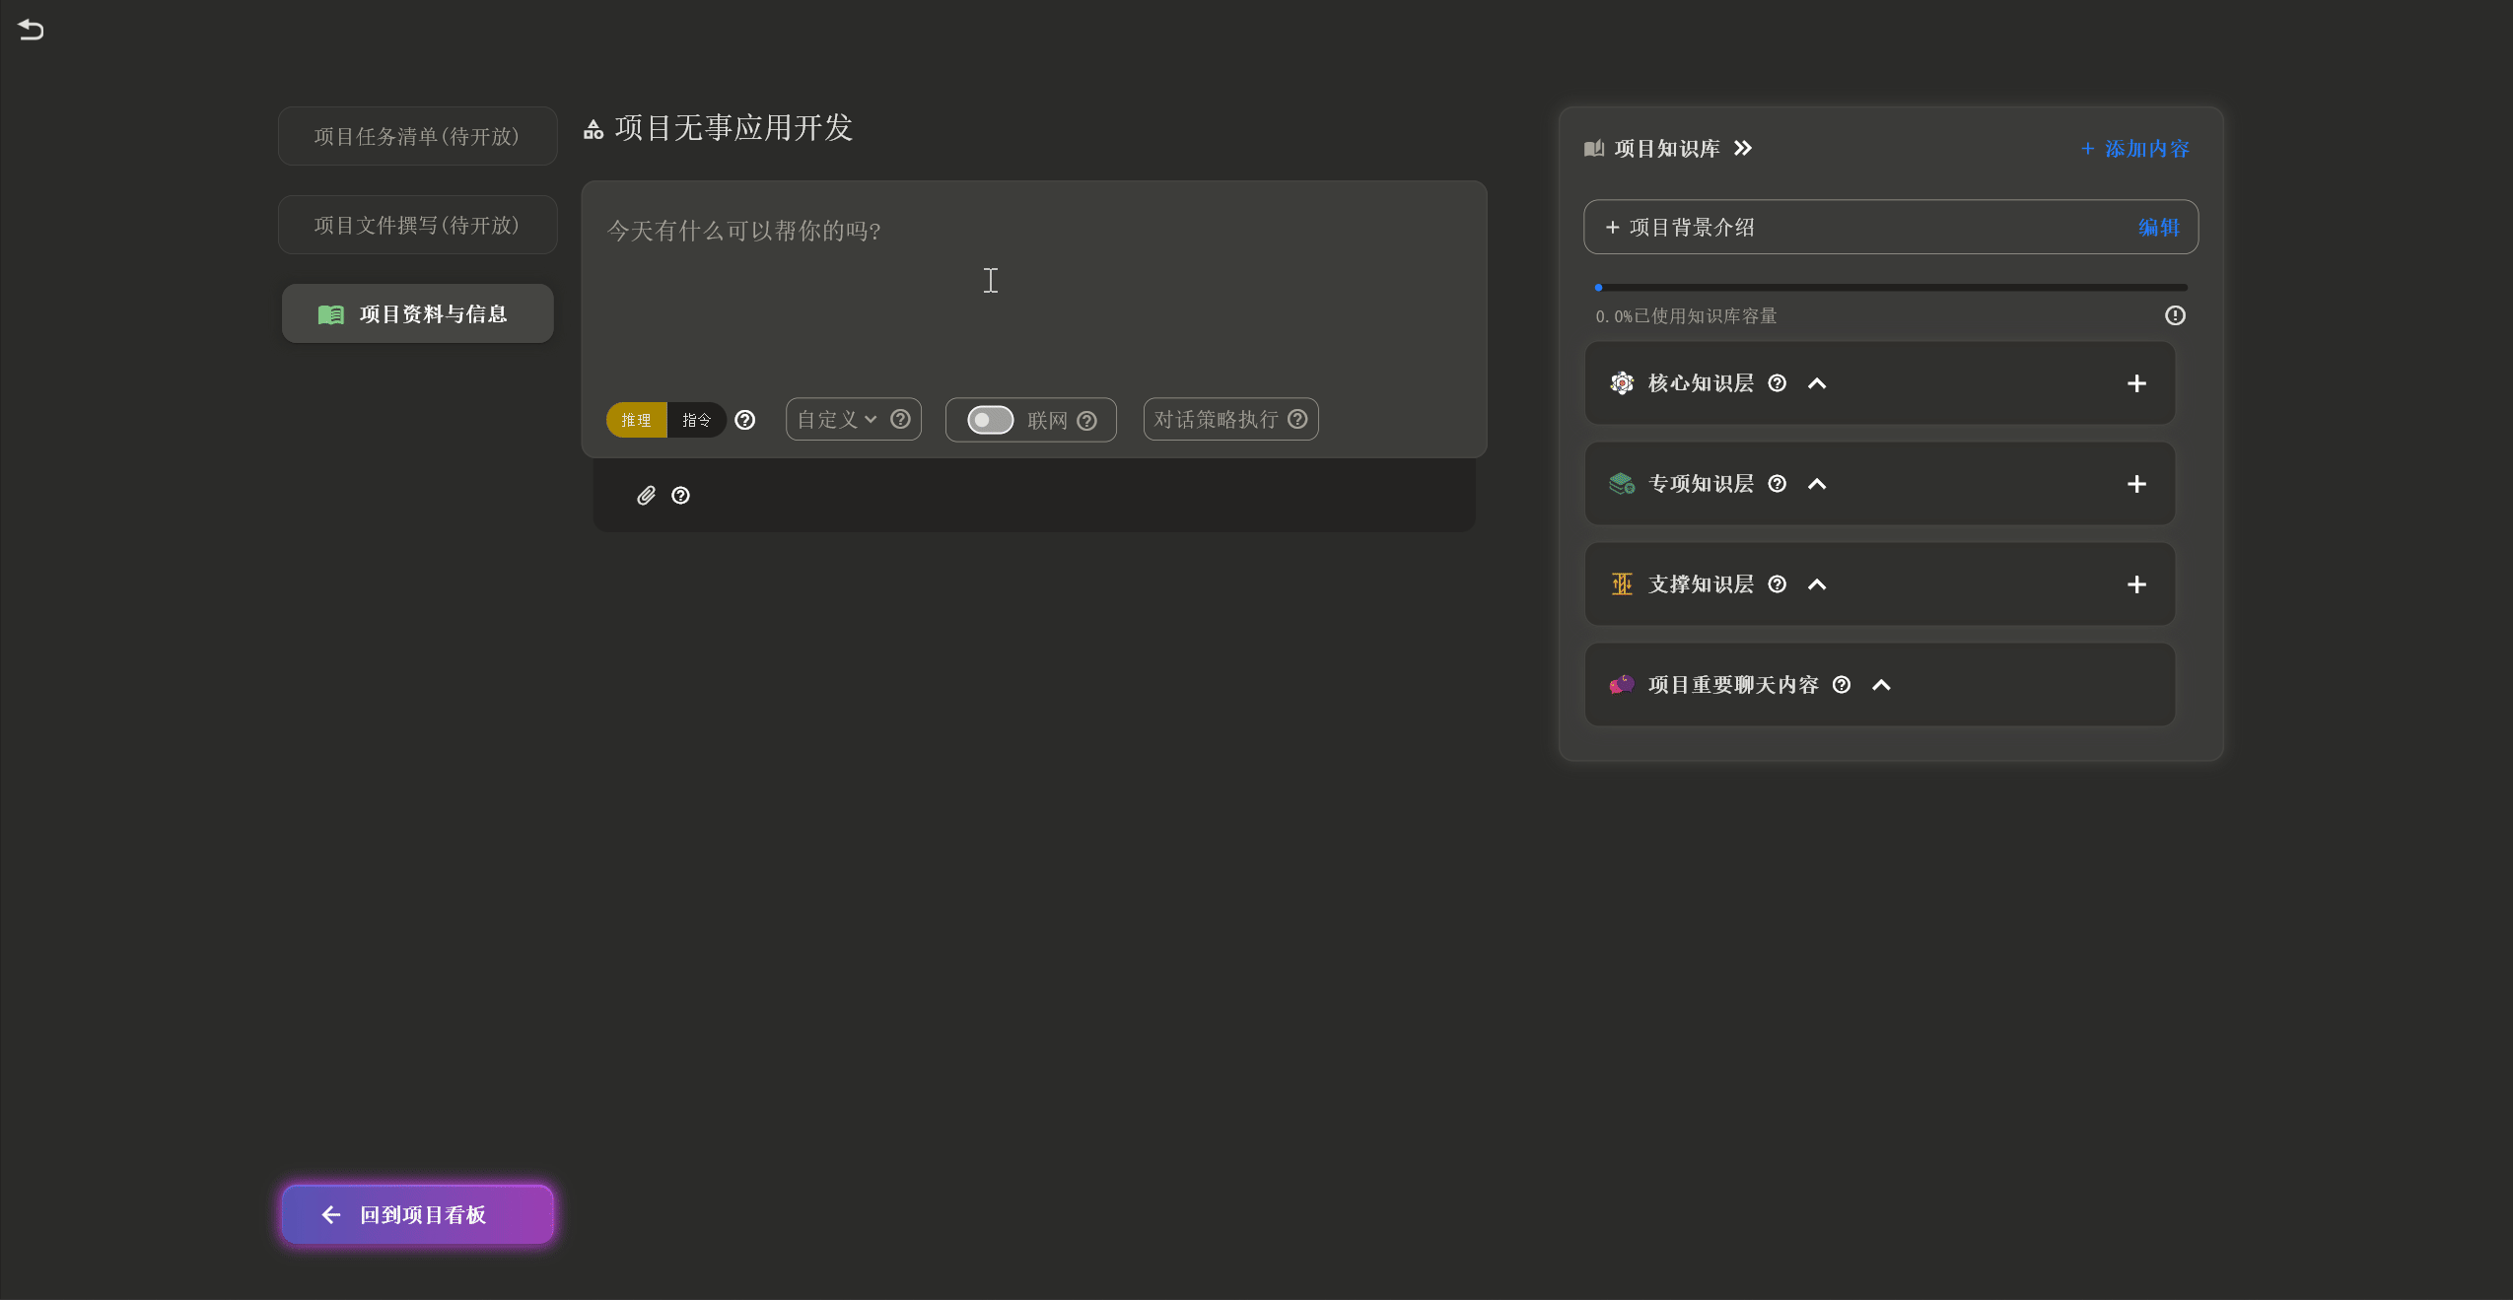
Task: Click the 回到项目看板 button
Action: (x=417, y=1214)
